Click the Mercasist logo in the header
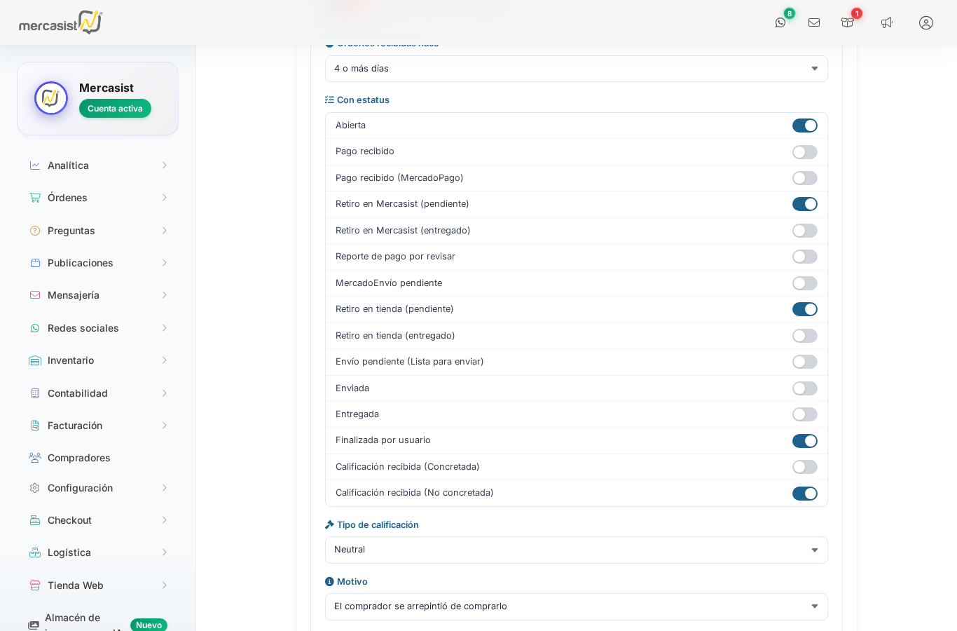Viewport: 957px width, 631px height. (x=60, y=22)
